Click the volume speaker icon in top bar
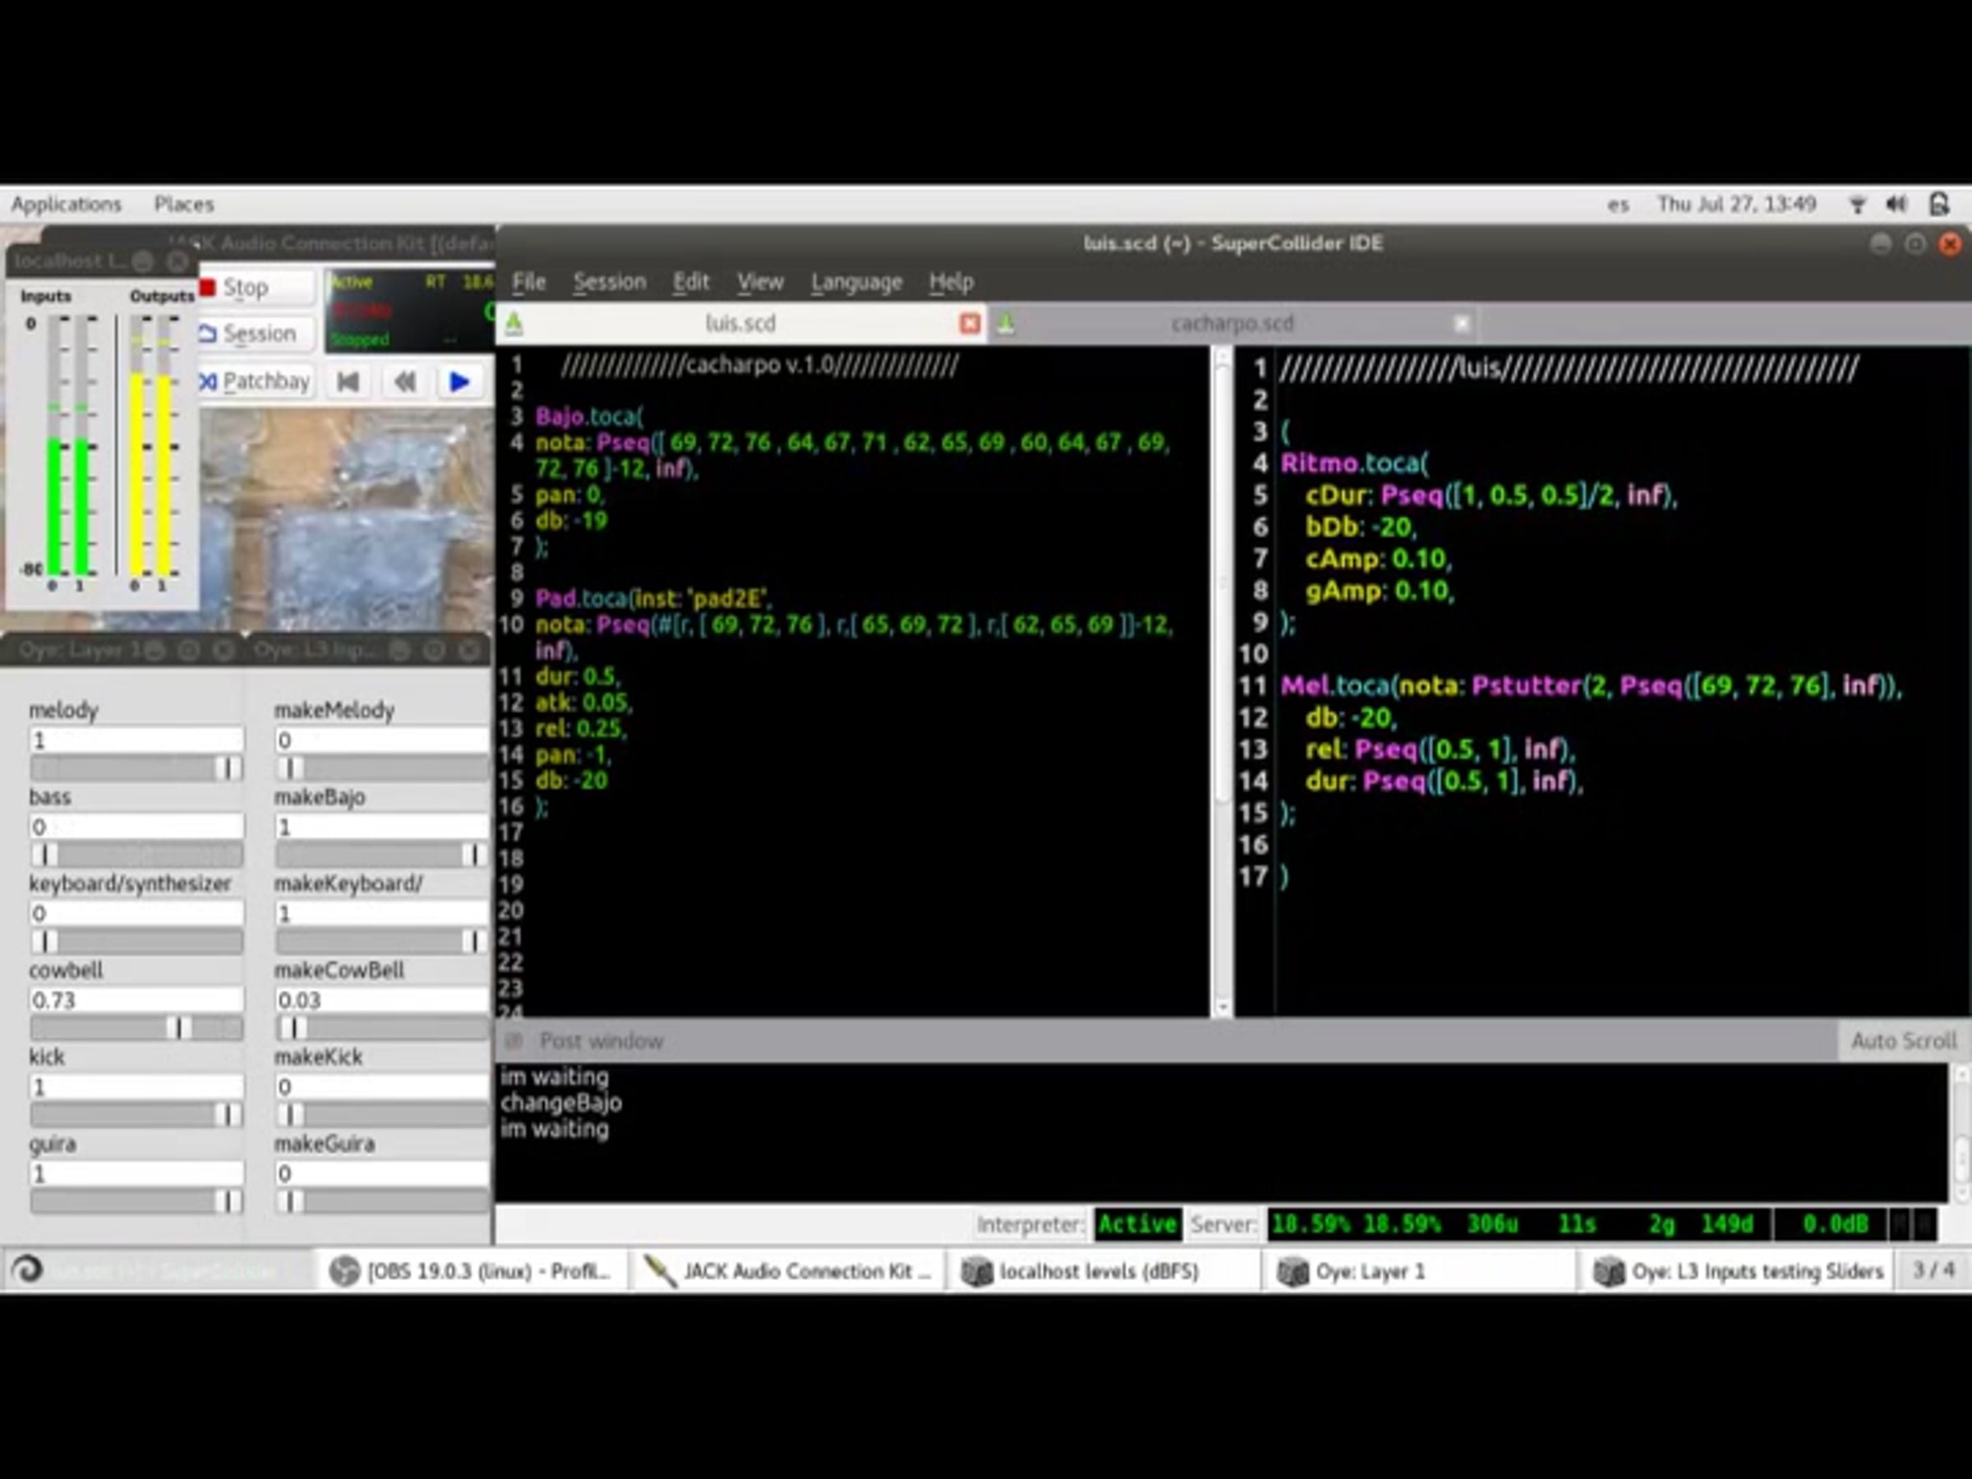This screenshot has width=1972, height=1479. pos(1896,205)
